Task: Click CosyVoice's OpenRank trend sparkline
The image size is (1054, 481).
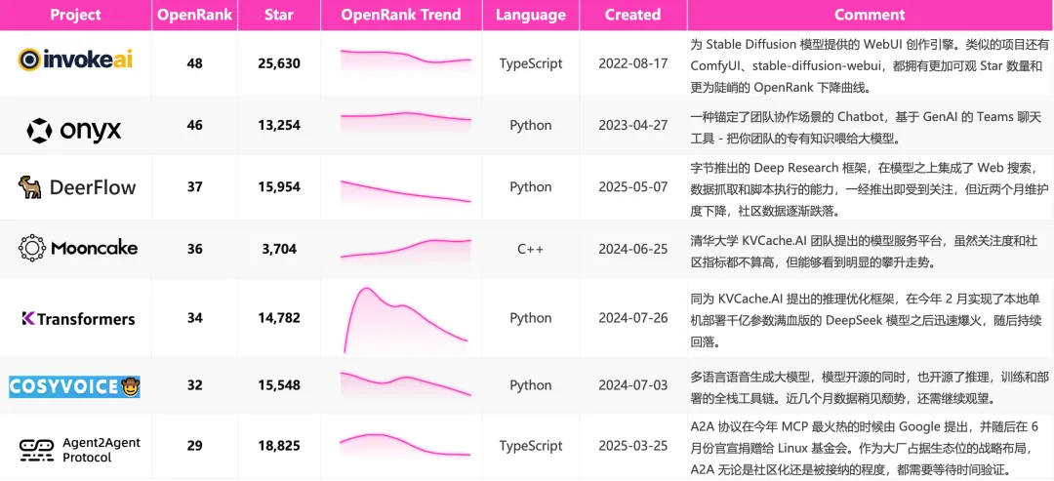Action: 405,384
